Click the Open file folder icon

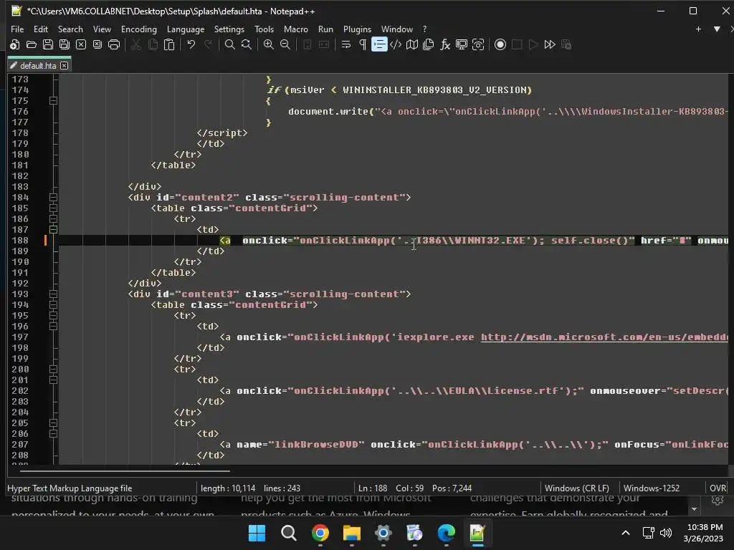pos(32,44)
